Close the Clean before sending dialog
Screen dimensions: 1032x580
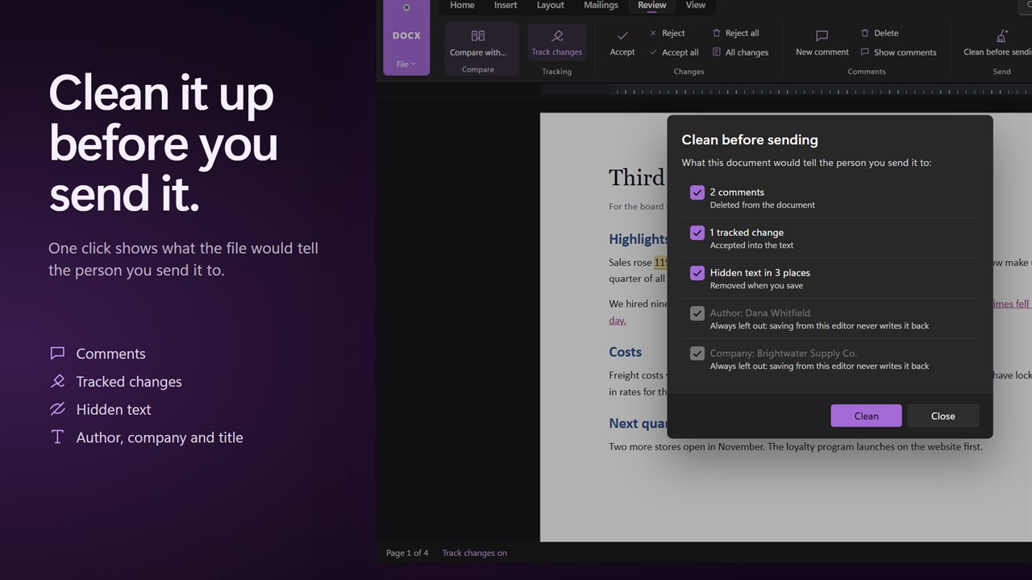tap(943, 416)
